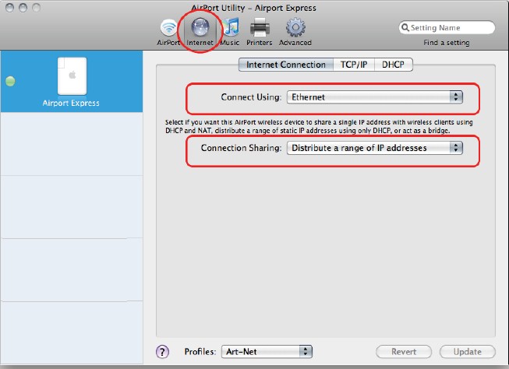Select the Airport Express device icon

[72, 76]
